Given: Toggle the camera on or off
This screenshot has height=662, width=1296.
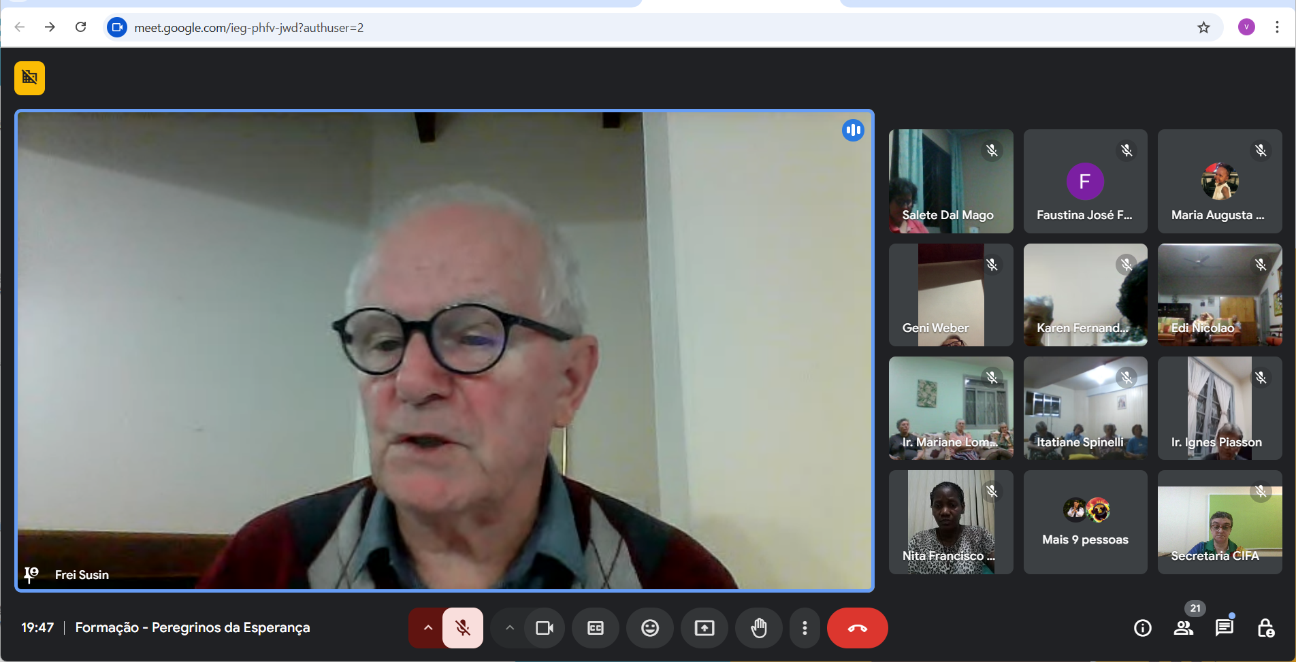Looking at the screenshot, I should pyautogui.click(x=545, y=628).
